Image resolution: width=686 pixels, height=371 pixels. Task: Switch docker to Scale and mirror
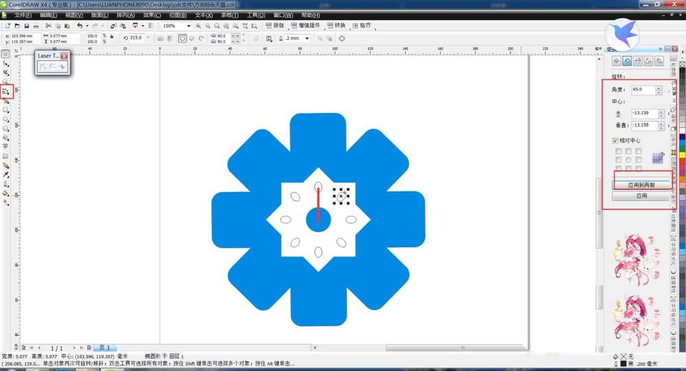638,61
